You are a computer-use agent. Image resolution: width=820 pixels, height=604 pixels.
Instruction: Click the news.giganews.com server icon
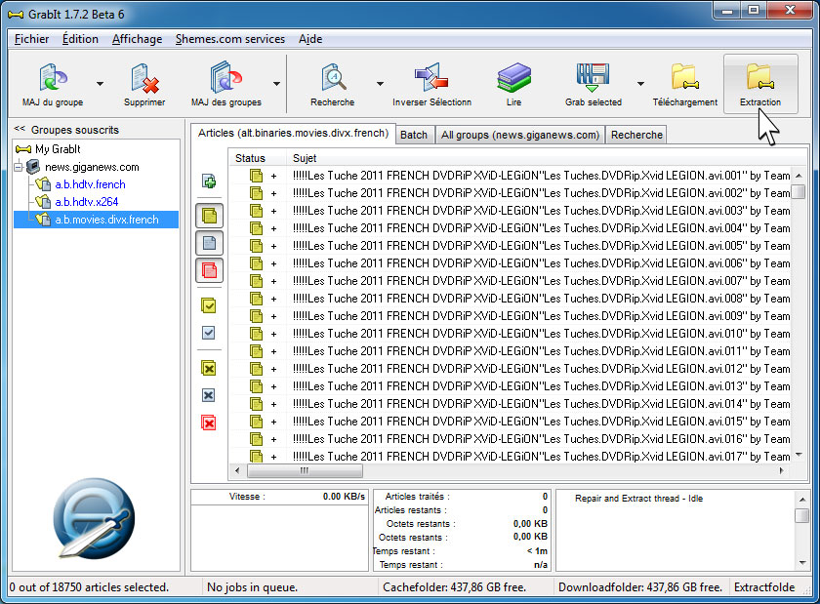click(33, 167)
